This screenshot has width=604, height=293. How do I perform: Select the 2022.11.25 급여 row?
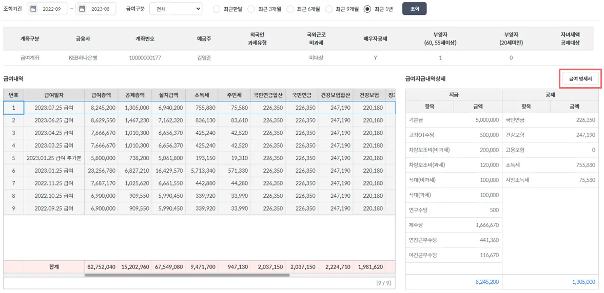[x=199, y=183]
